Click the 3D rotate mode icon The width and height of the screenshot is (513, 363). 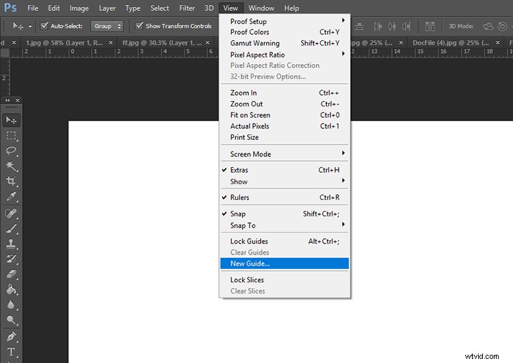click(x=488, y=26)
